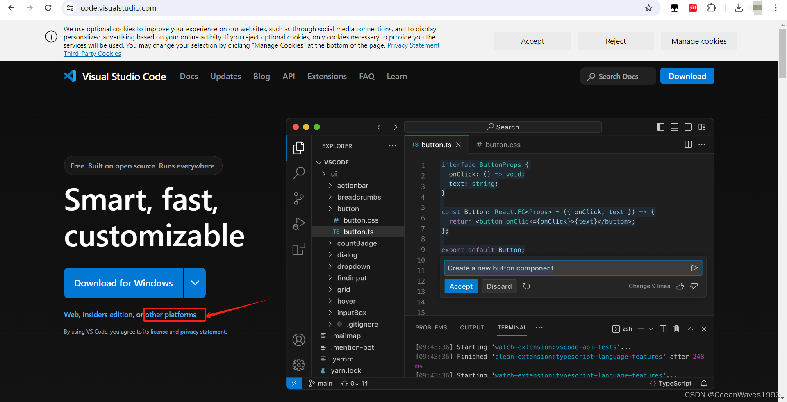
Task: Expand the countBadge folder
Action: tap(330, 243)
